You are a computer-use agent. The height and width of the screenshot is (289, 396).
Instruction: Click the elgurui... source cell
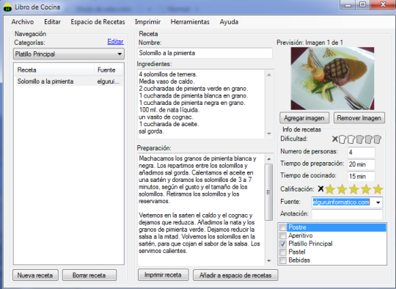click(x=109, y=81)
